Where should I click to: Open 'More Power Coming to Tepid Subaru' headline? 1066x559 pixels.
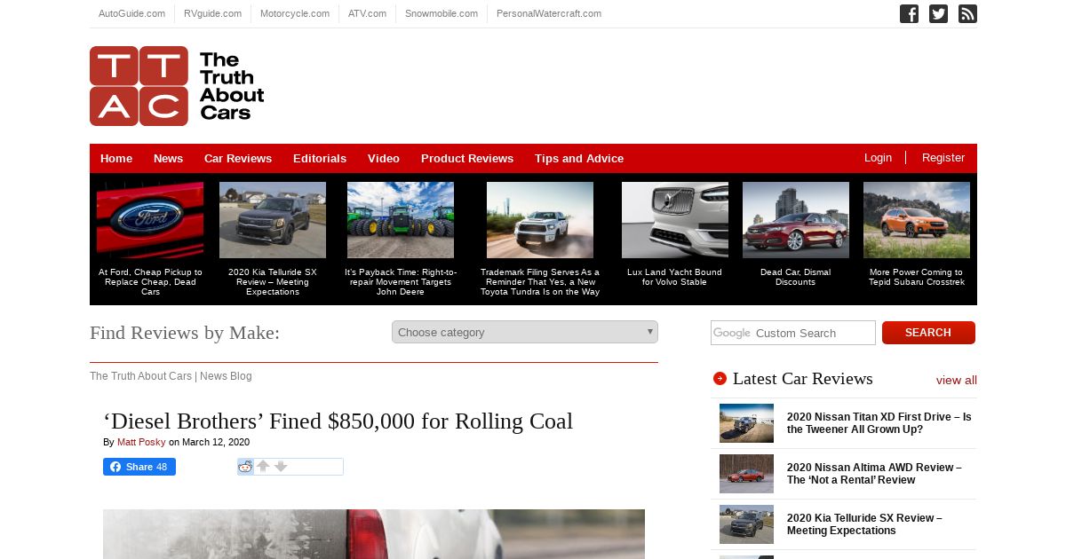point(917,277)
